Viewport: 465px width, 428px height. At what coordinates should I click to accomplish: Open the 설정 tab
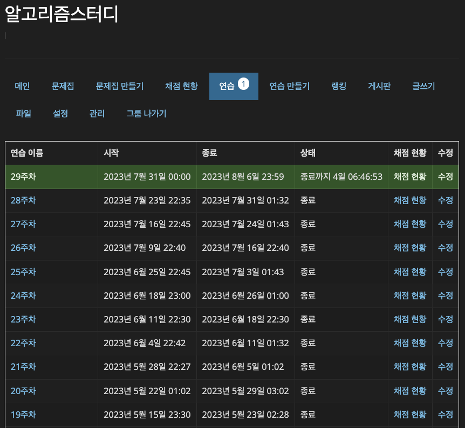click(60, 114)
